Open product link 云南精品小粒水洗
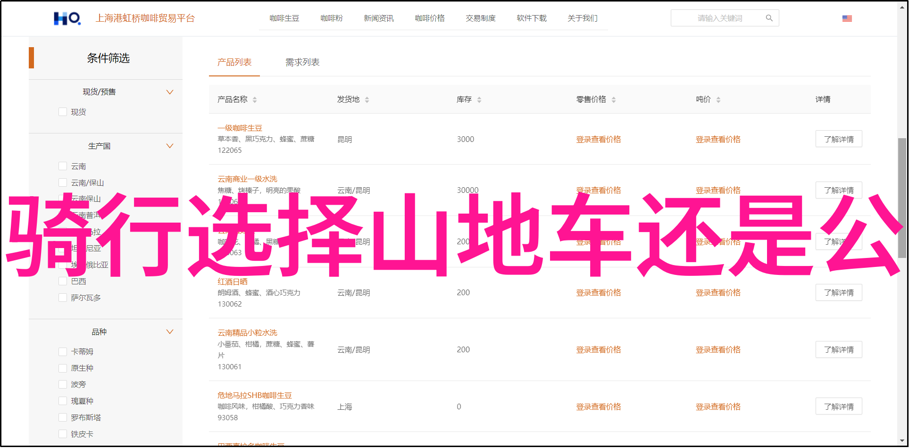The height and width of the screenshot is (448, 909). (247, 332)
